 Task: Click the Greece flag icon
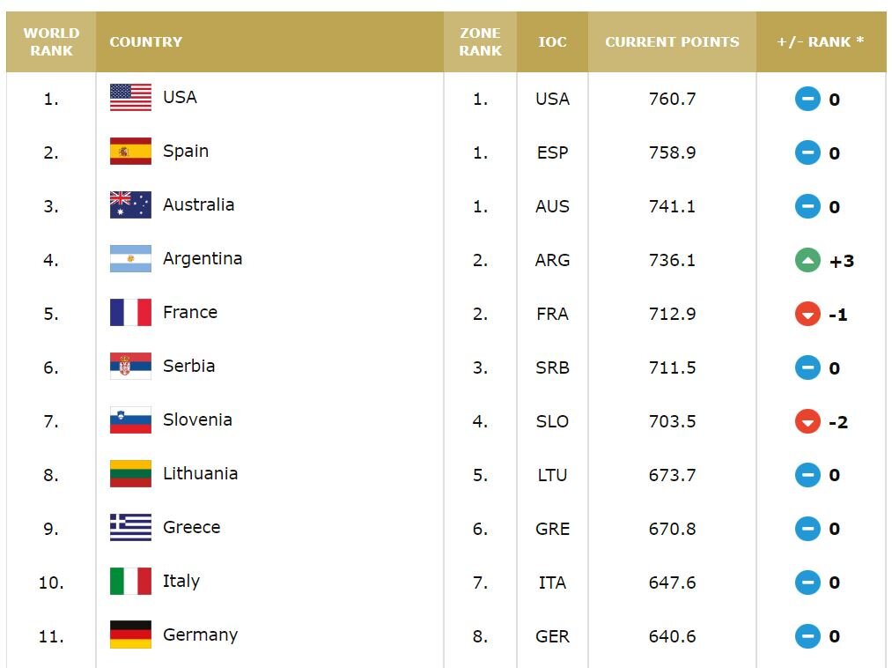tap(130, 528)
